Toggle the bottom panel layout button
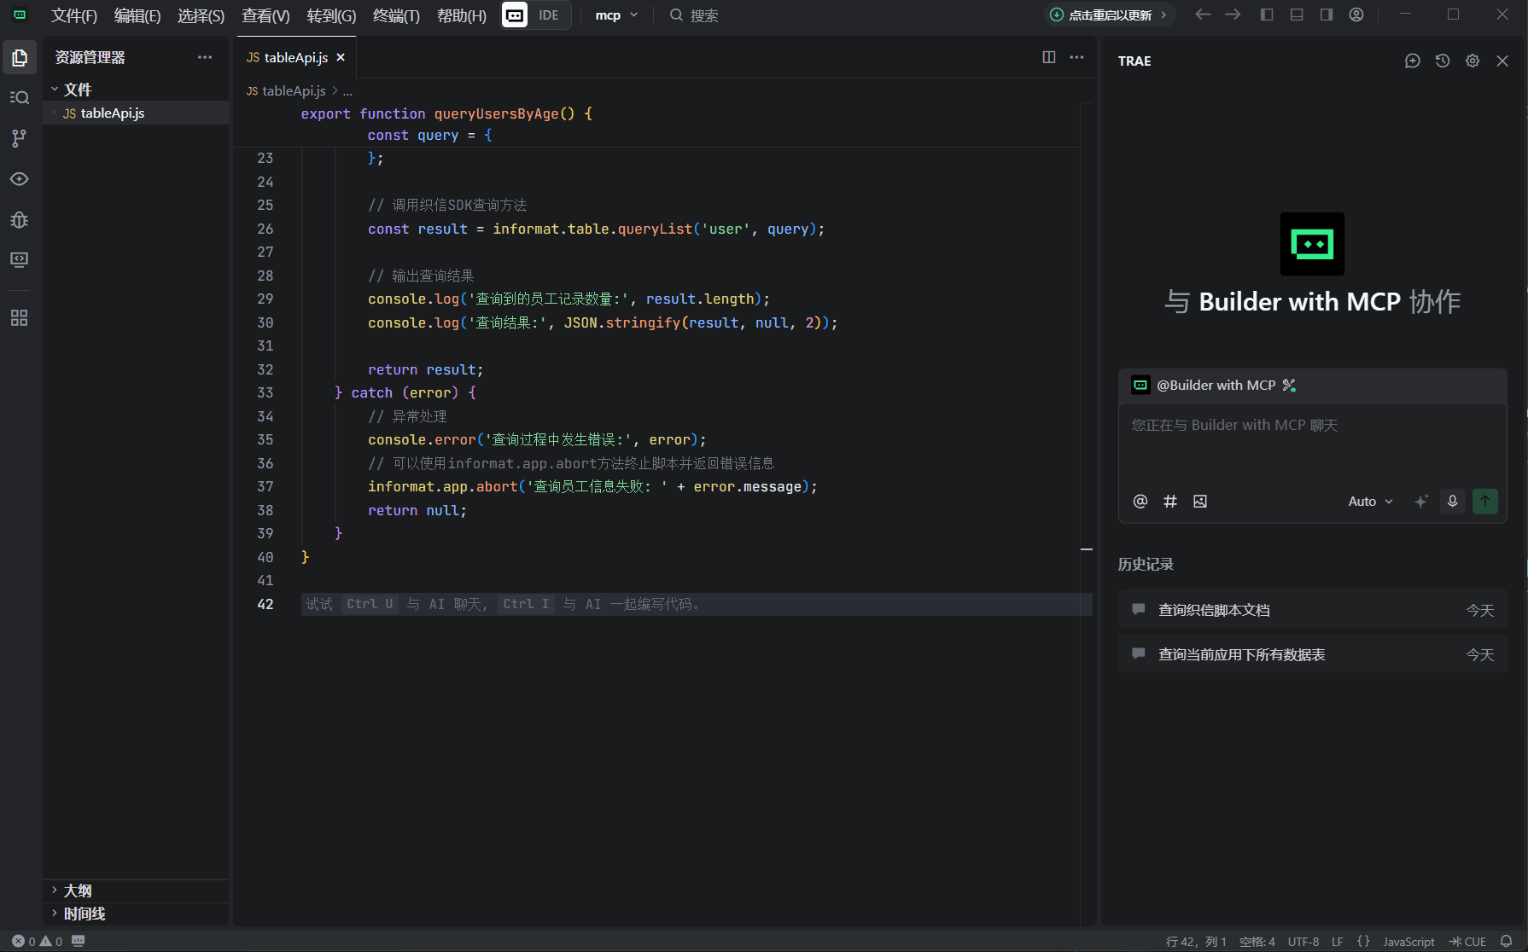The height and width of the screenshot is (952, 1528). [x=1297, y=15]
